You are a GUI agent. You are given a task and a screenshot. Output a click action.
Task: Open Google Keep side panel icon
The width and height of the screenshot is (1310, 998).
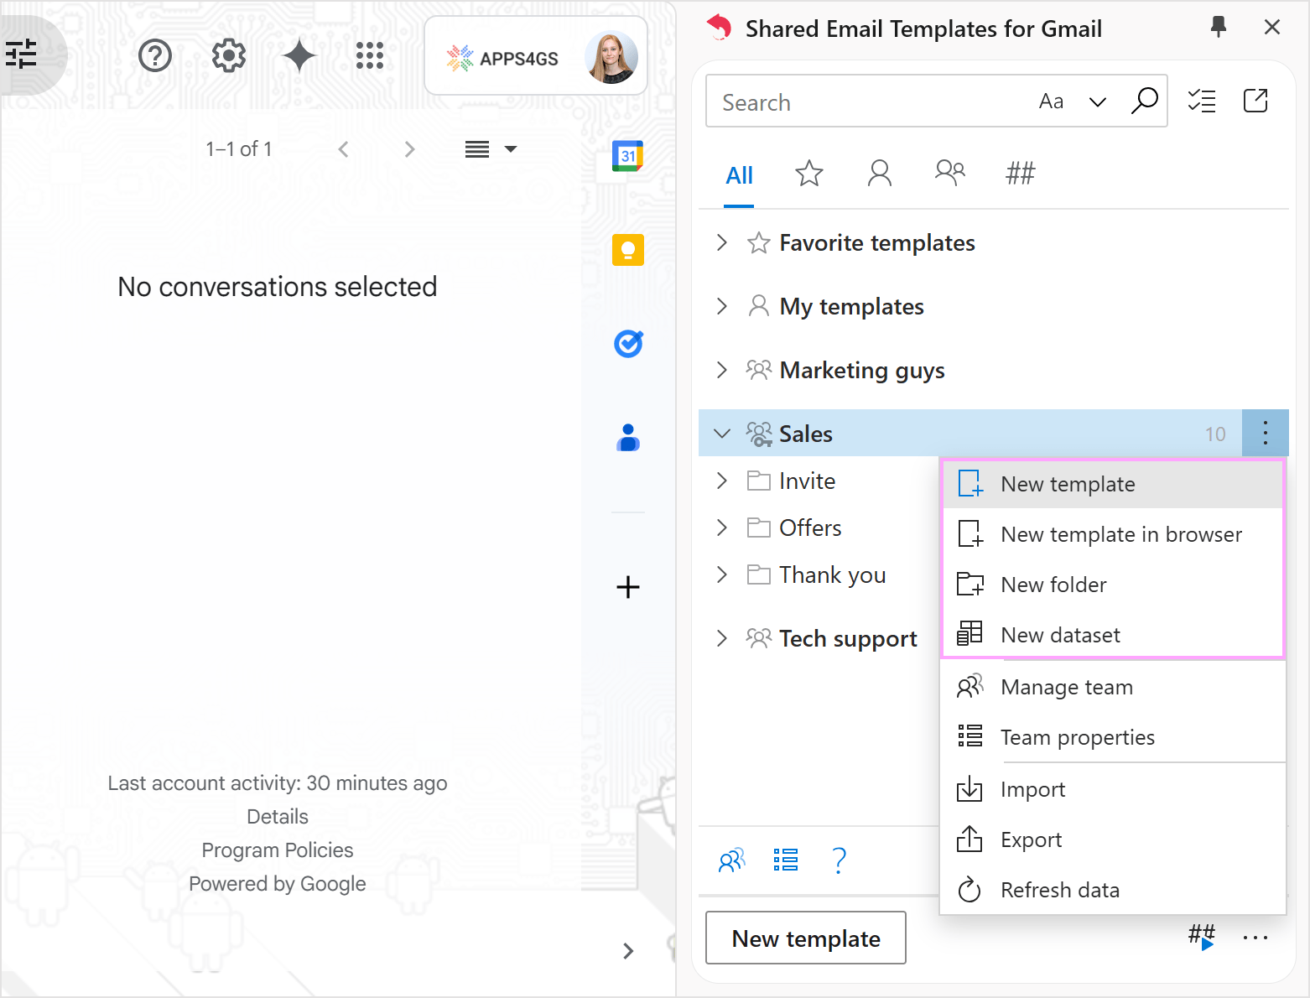point(628,250)
